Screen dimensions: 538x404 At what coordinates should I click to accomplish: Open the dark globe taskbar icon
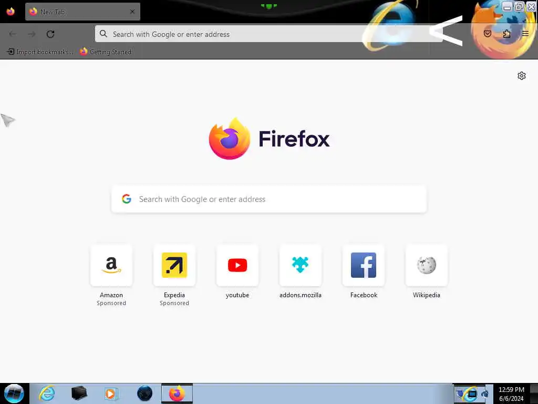145,393
